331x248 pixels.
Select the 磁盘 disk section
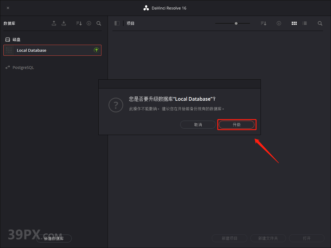point(13,39)
